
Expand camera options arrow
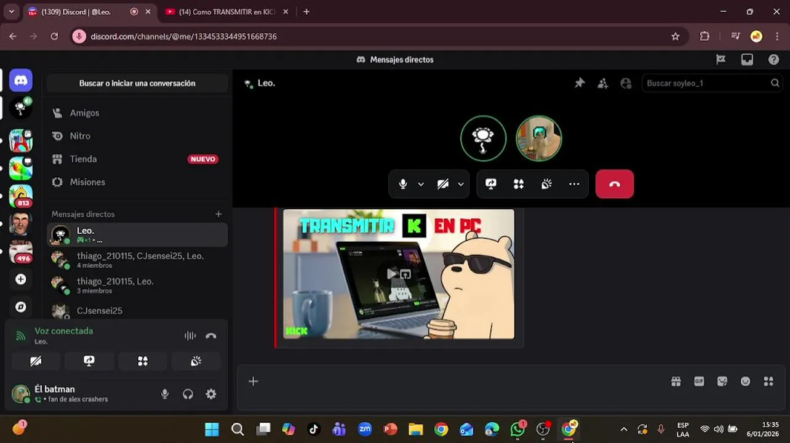click(x=461, y=184)
